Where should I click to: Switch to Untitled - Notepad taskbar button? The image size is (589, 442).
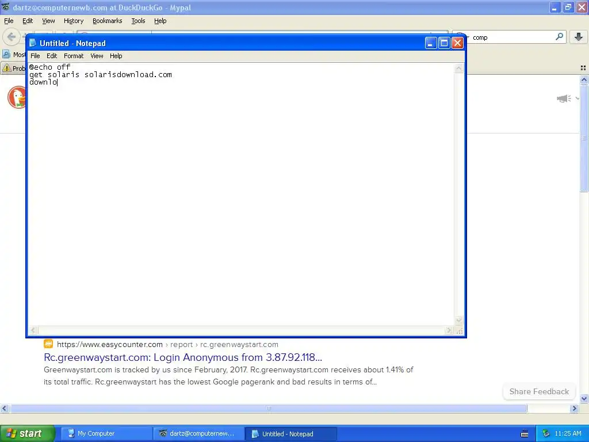[x=290, y=434]
